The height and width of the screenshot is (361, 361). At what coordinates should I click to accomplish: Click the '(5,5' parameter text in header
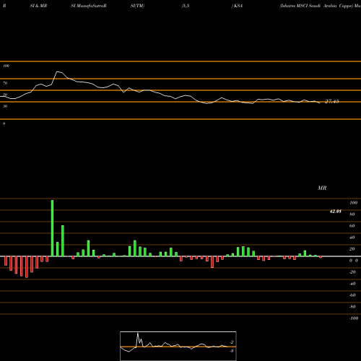186,6
